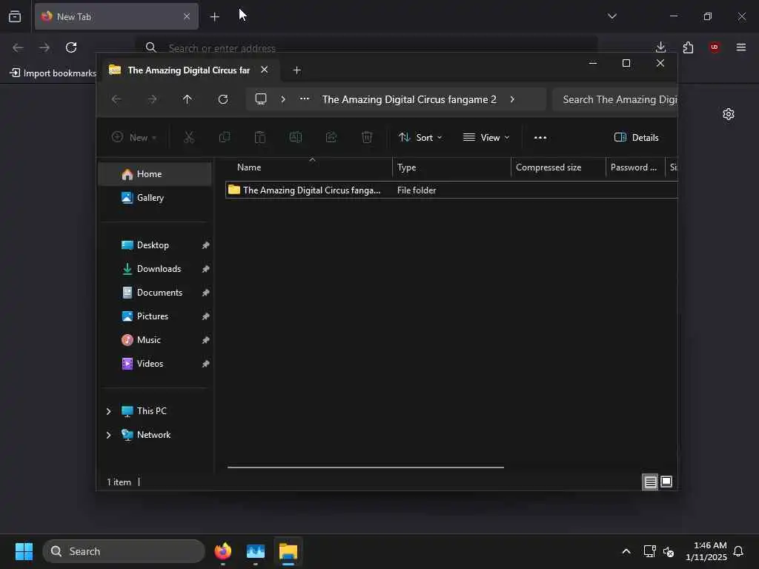This screenshot has width=759, height=569.
Task: Open Firefox hamburger application menu
Action: click(x=741, y=47)
